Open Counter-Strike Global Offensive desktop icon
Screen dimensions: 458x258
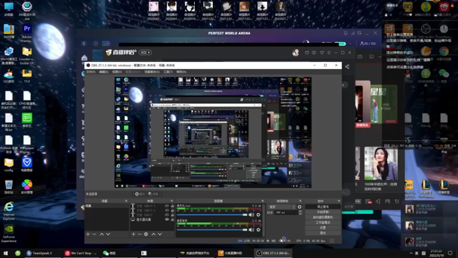click(27, 56)
